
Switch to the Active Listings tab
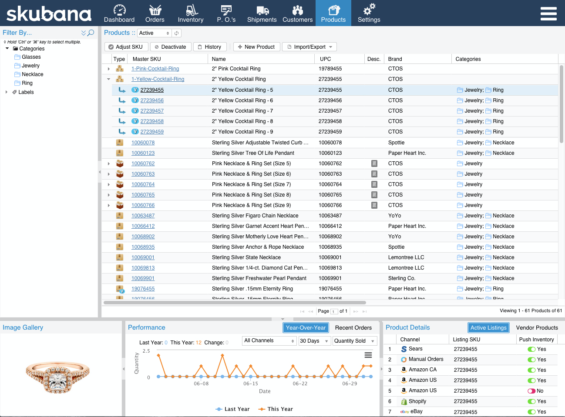point(488,328)
